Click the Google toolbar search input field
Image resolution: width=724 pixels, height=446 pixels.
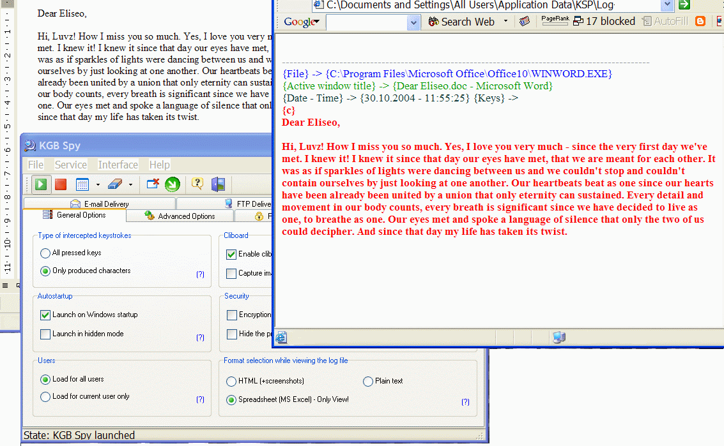click(367, 22)
